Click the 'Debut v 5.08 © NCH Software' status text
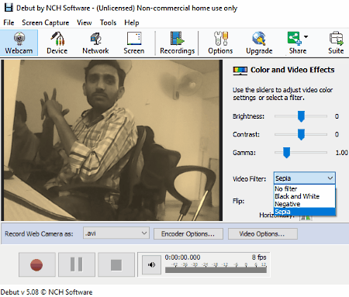The width and height of the screenshot is (349, 297). click(47, 292)
